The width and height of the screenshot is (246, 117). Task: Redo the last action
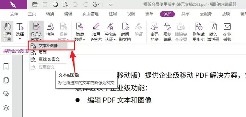click(x=86, y=5)
